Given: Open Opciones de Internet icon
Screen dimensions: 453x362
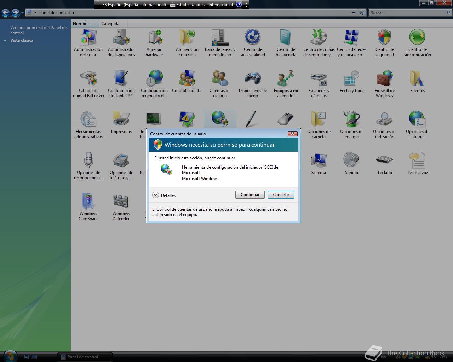Looking at the screenshot, I should (418, 125).
